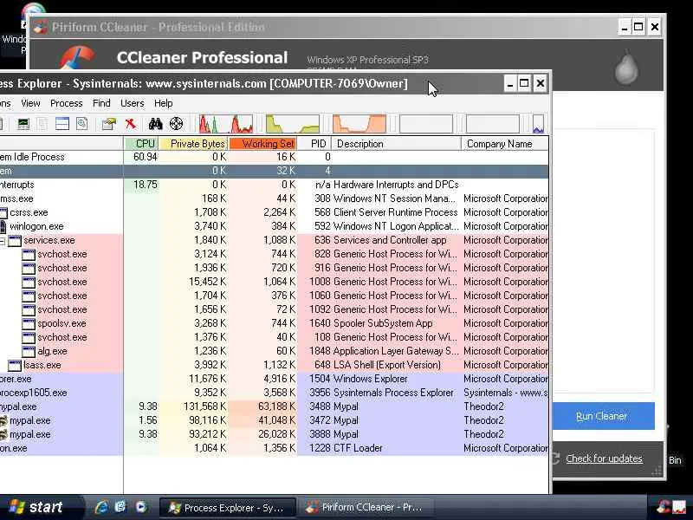693x520 pixels.
Task: Open Find handle binoculars icon
Action: coord(155,124)
